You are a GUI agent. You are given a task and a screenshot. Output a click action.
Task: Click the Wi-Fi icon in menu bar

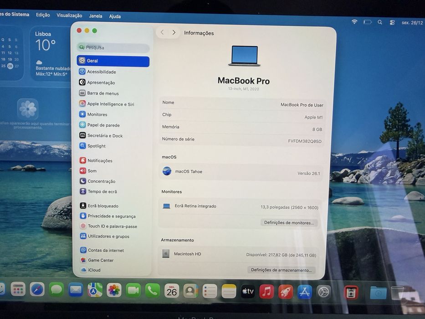pyautogui.click(x=354, y=22)
